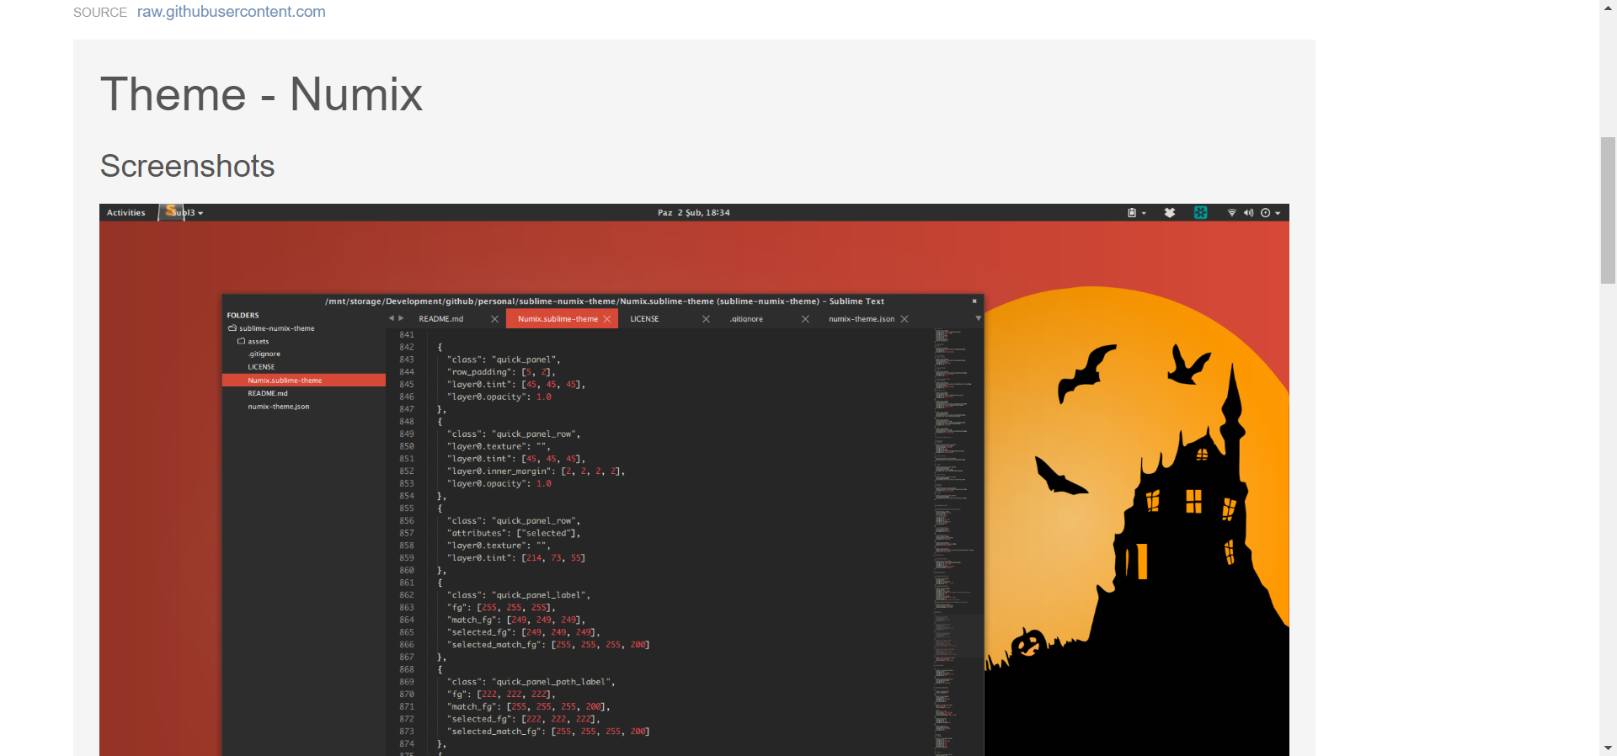Click line number 866 in the gutter

point(407,645)
